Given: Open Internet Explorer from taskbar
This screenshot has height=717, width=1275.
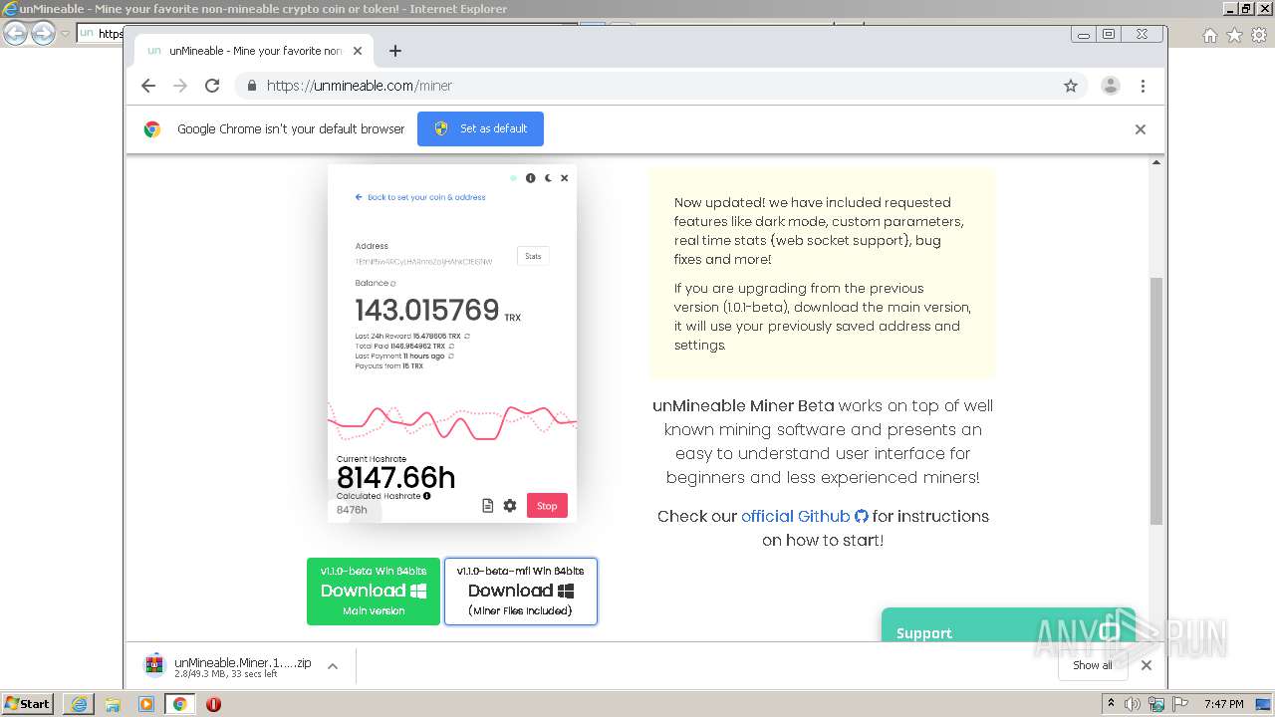Looking at the screenshot, I should point(79,704).
